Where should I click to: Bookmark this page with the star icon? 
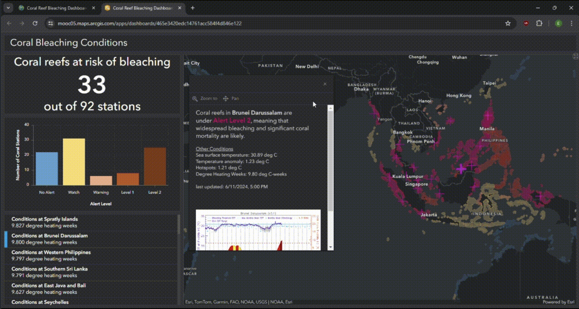508,23
